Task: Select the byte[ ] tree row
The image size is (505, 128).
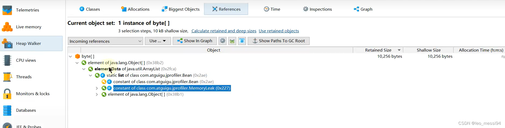Action: 88,56
